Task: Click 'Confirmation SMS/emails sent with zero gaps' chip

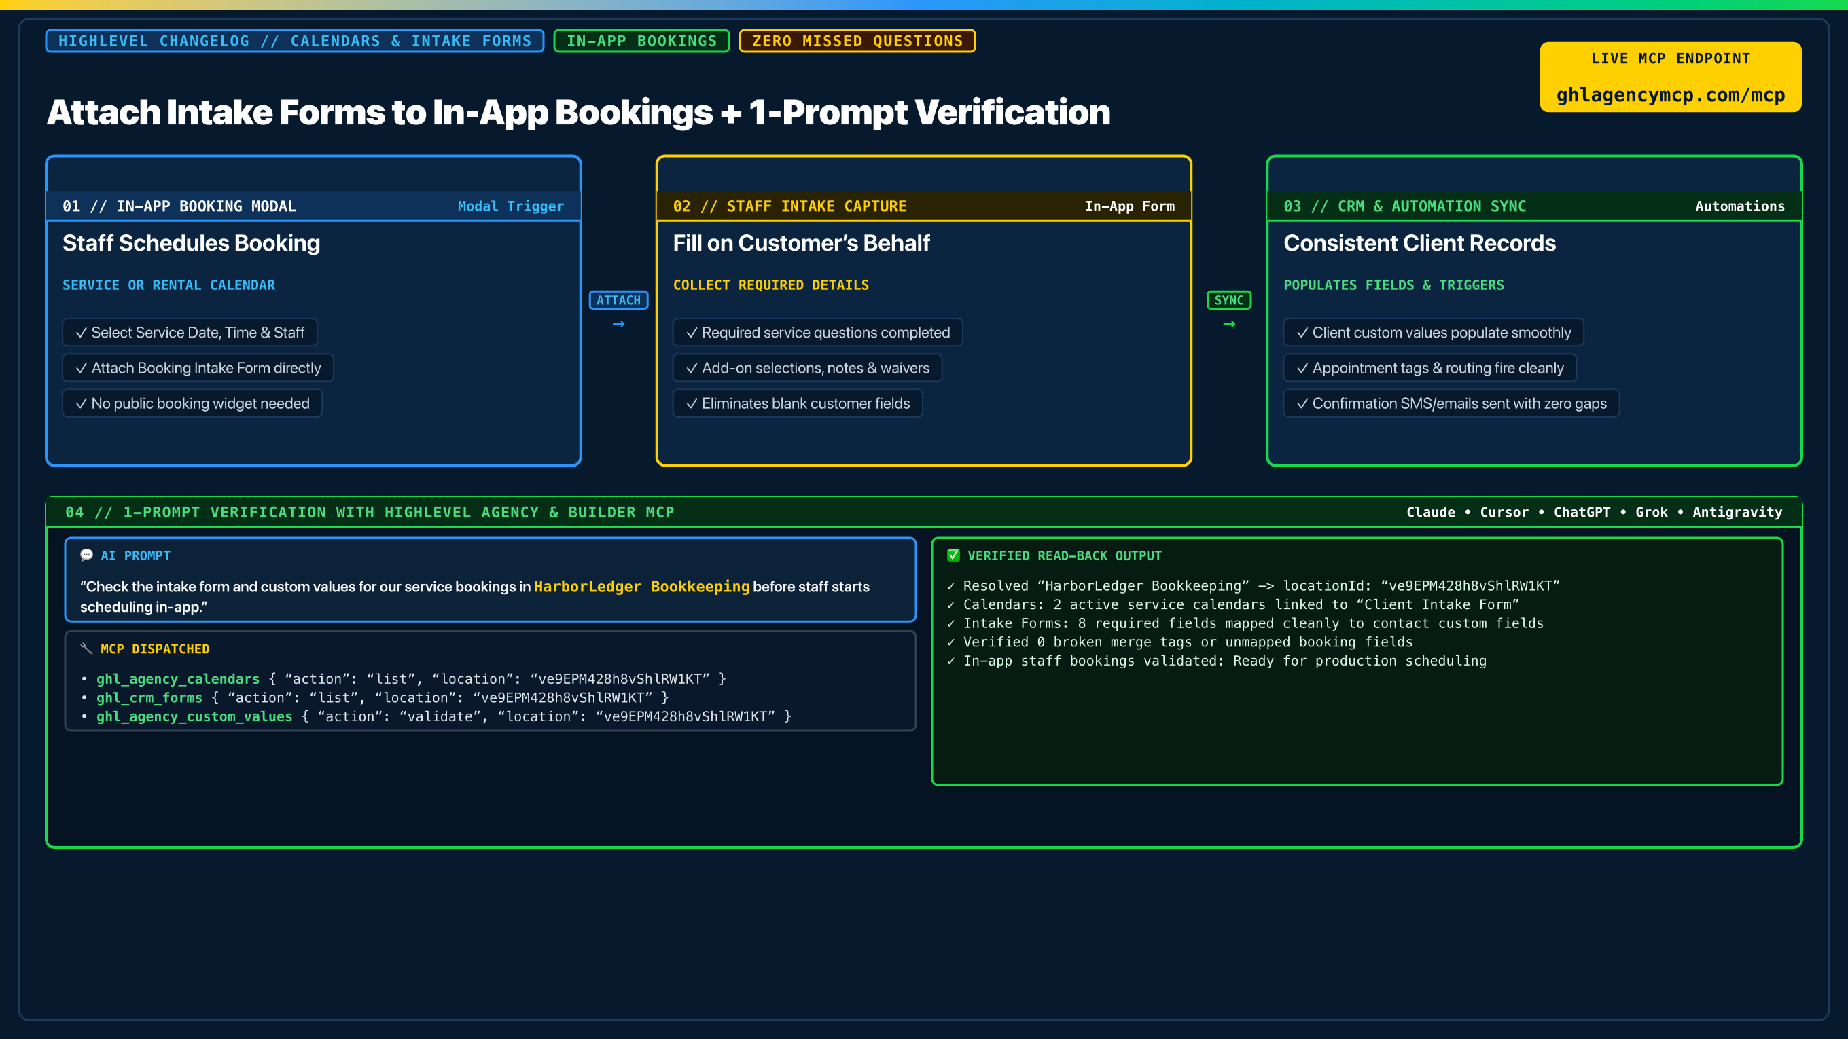Action: [x=1451, y=403]
